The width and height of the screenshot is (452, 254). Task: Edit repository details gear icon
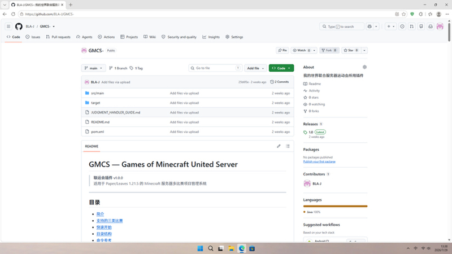pyautogui.click(x=364, y=67)
